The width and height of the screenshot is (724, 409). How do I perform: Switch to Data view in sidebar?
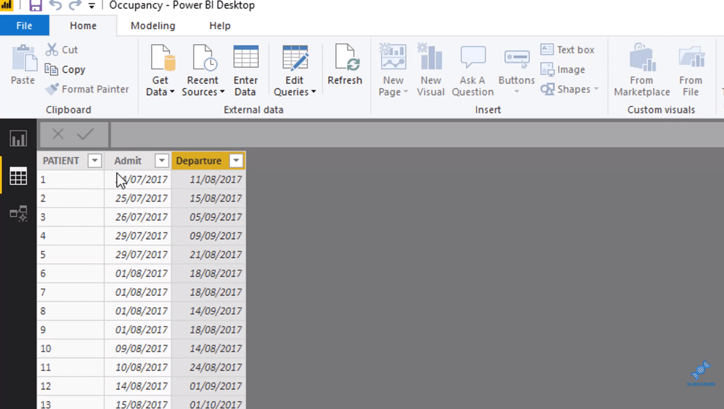[x=18, y=176]
